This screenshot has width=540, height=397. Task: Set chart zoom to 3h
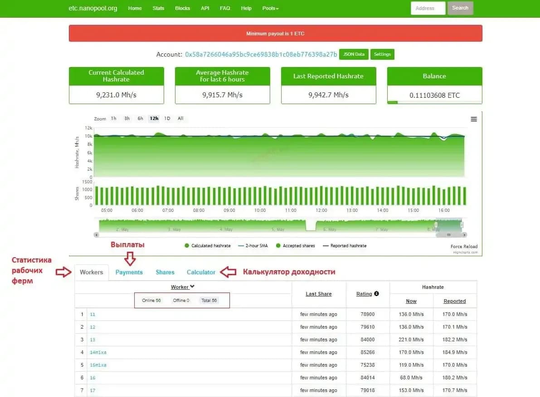click(127, 118)
